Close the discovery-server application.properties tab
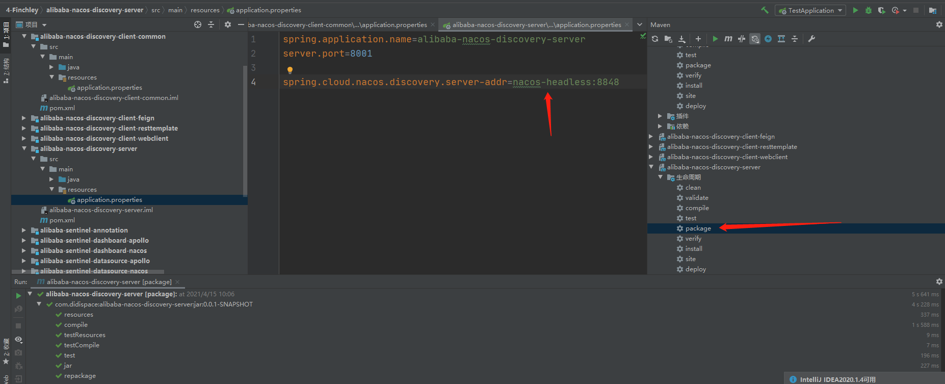945x384 pixels. [627, 24]
